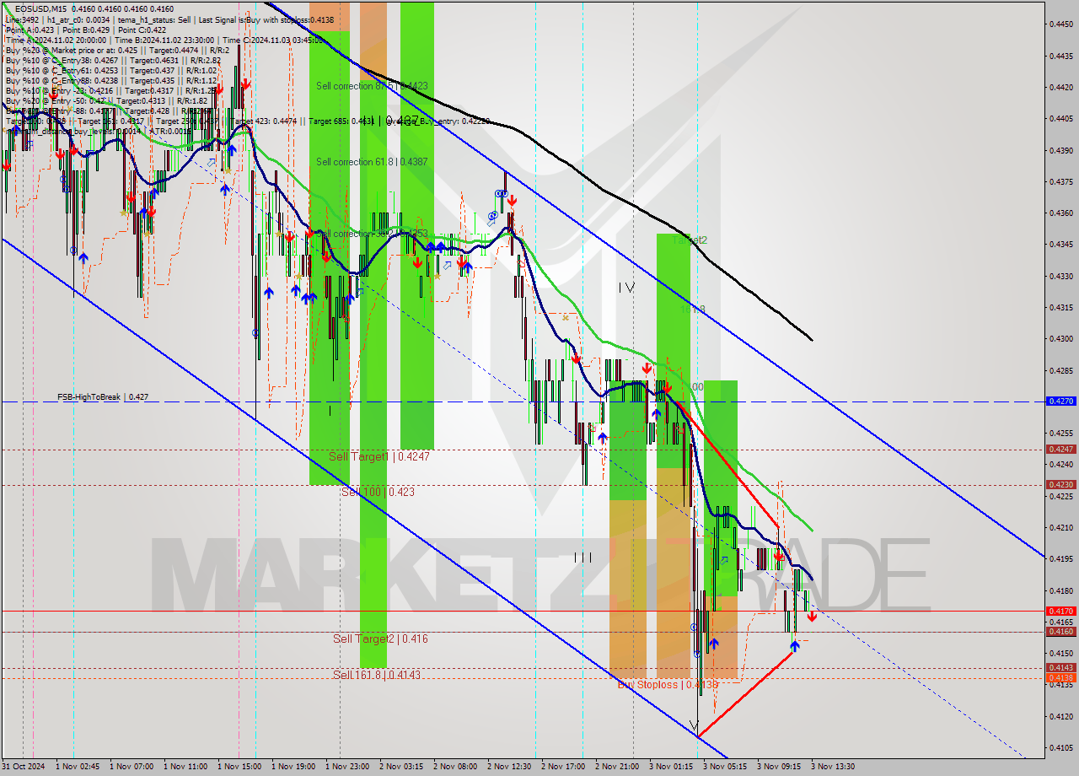1079x776 pixels.
Task: Click the 1 Nov 23:00 time label
Action: click(347, 767)
